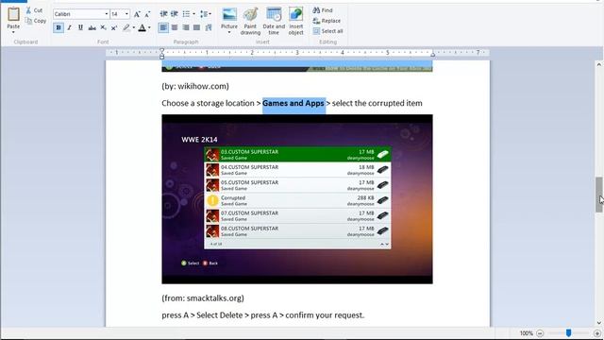Click the right indent marker on ruler
Viewport: 604px width, 340px height.
click(x=432, y=55)
